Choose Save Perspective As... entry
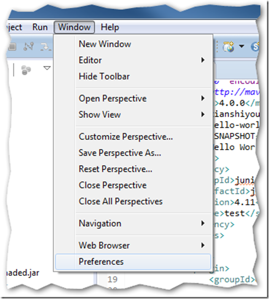269x299 pixels. 133,153
